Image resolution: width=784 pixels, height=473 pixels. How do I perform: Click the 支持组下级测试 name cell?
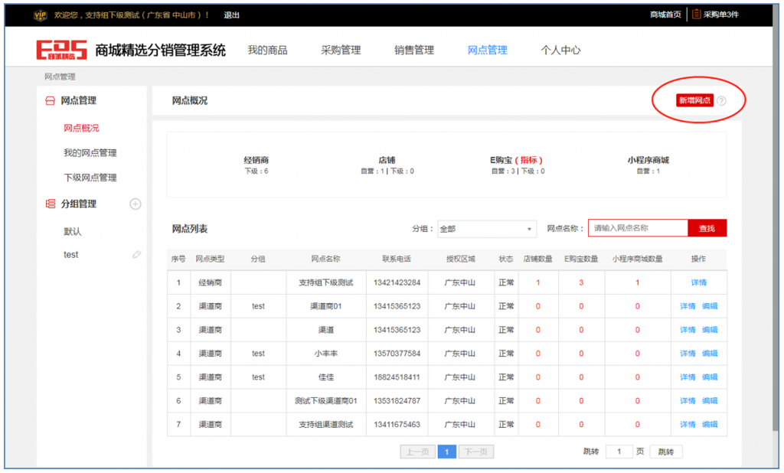(326, 282)
